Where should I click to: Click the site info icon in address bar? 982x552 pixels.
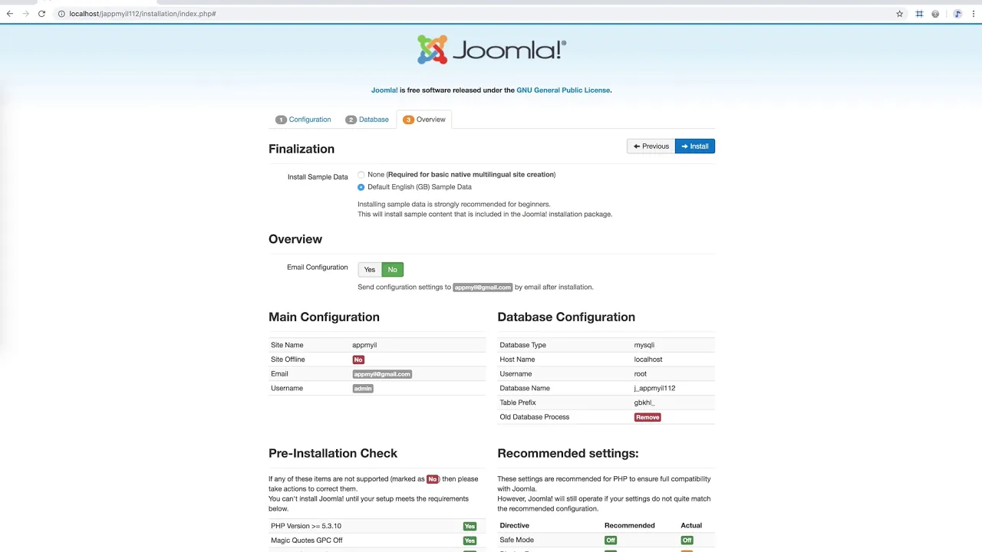tap(61, 14)
